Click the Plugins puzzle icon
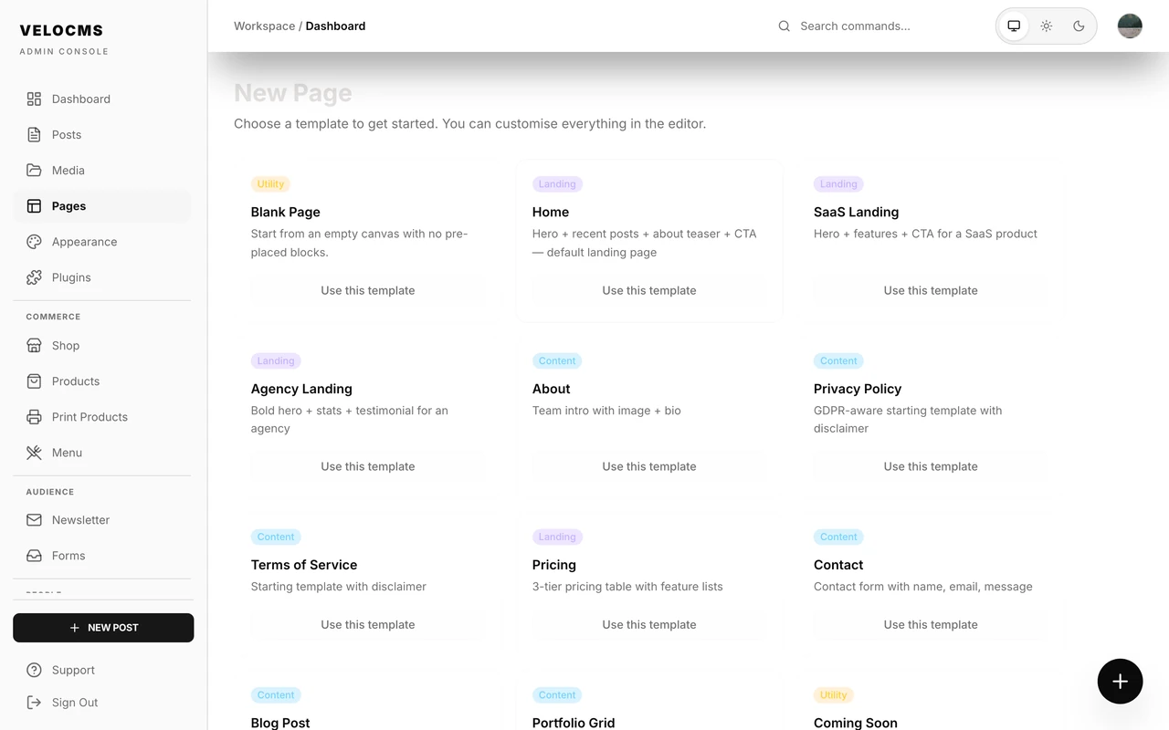Viewport: 1169px width, 730px height. pyautogui.click(x=34, y=277)
